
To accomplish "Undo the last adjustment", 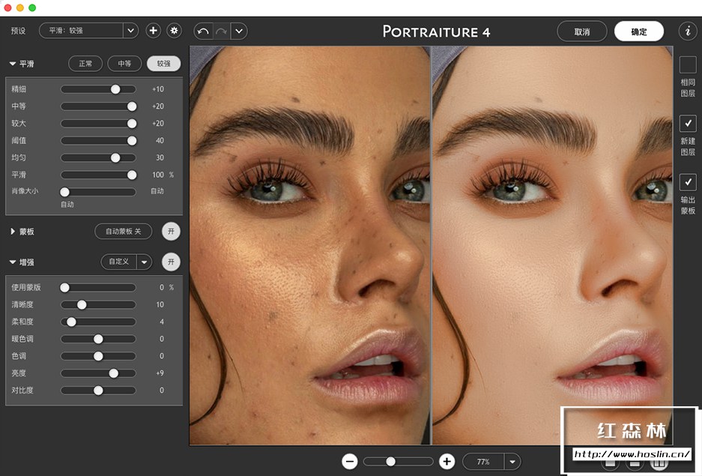I will pos(203,31).
